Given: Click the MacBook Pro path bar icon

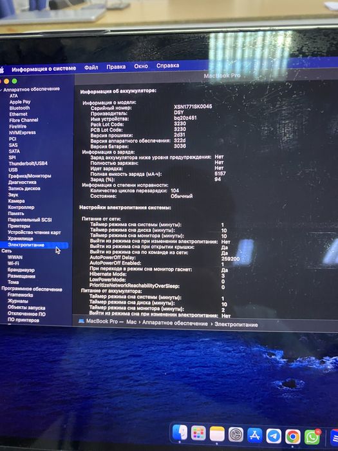Looking at the screenshot, I should (x=81, y=321).
